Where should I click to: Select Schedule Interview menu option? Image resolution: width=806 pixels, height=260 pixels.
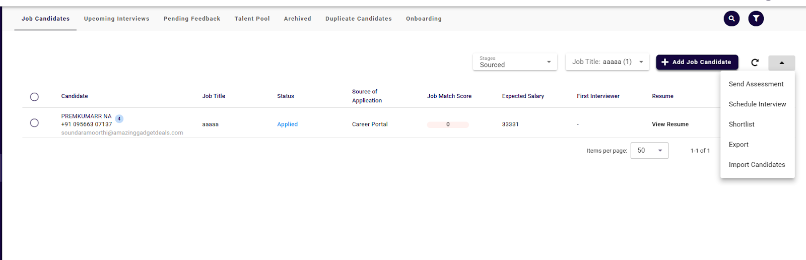[757, 104]
